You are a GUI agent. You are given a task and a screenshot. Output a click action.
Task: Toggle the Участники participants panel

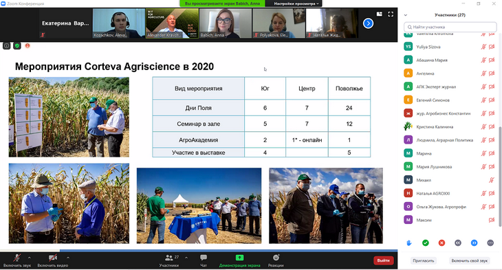(169, 260)
